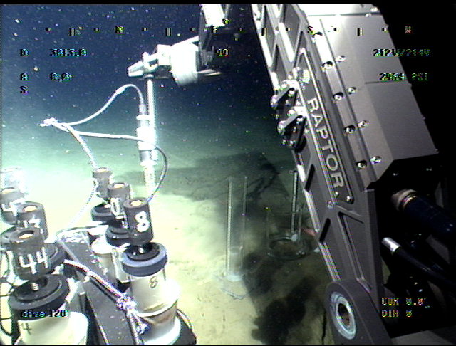Click the heading value 99

point(222,53)
